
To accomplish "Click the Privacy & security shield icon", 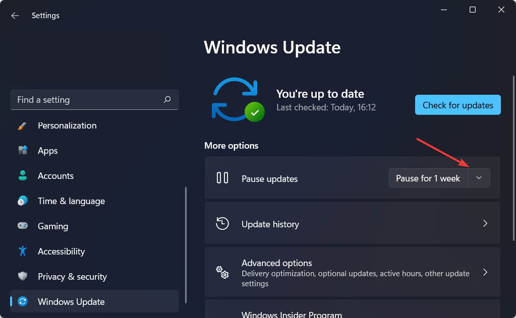I will (x=22, y=276).
